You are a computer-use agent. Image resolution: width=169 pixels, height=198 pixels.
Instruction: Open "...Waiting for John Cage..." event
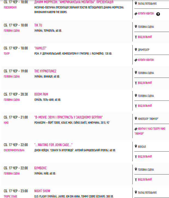(54, 145)
